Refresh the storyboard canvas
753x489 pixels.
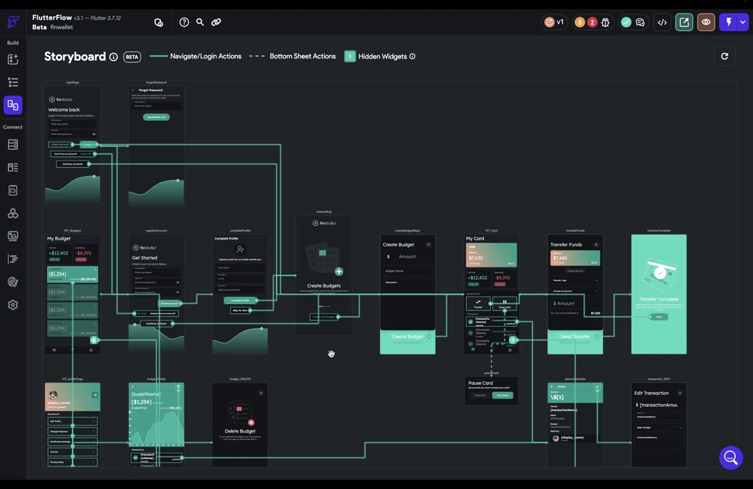click(x=724, y=56)
